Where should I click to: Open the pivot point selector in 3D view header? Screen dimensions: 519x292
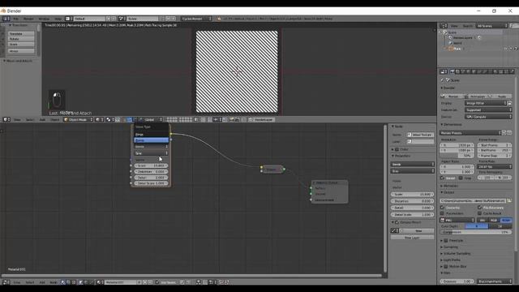(109, 119)
